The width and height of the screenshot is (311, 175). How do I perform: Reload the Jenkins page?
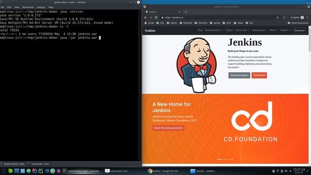pos(156,17)
